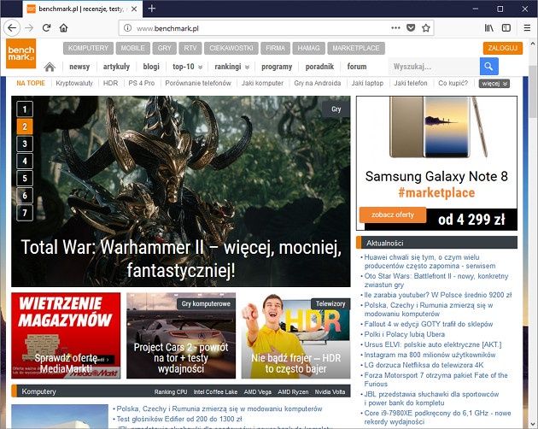
Task: Close the benchmark.pl tab
Action: [134, 9]
